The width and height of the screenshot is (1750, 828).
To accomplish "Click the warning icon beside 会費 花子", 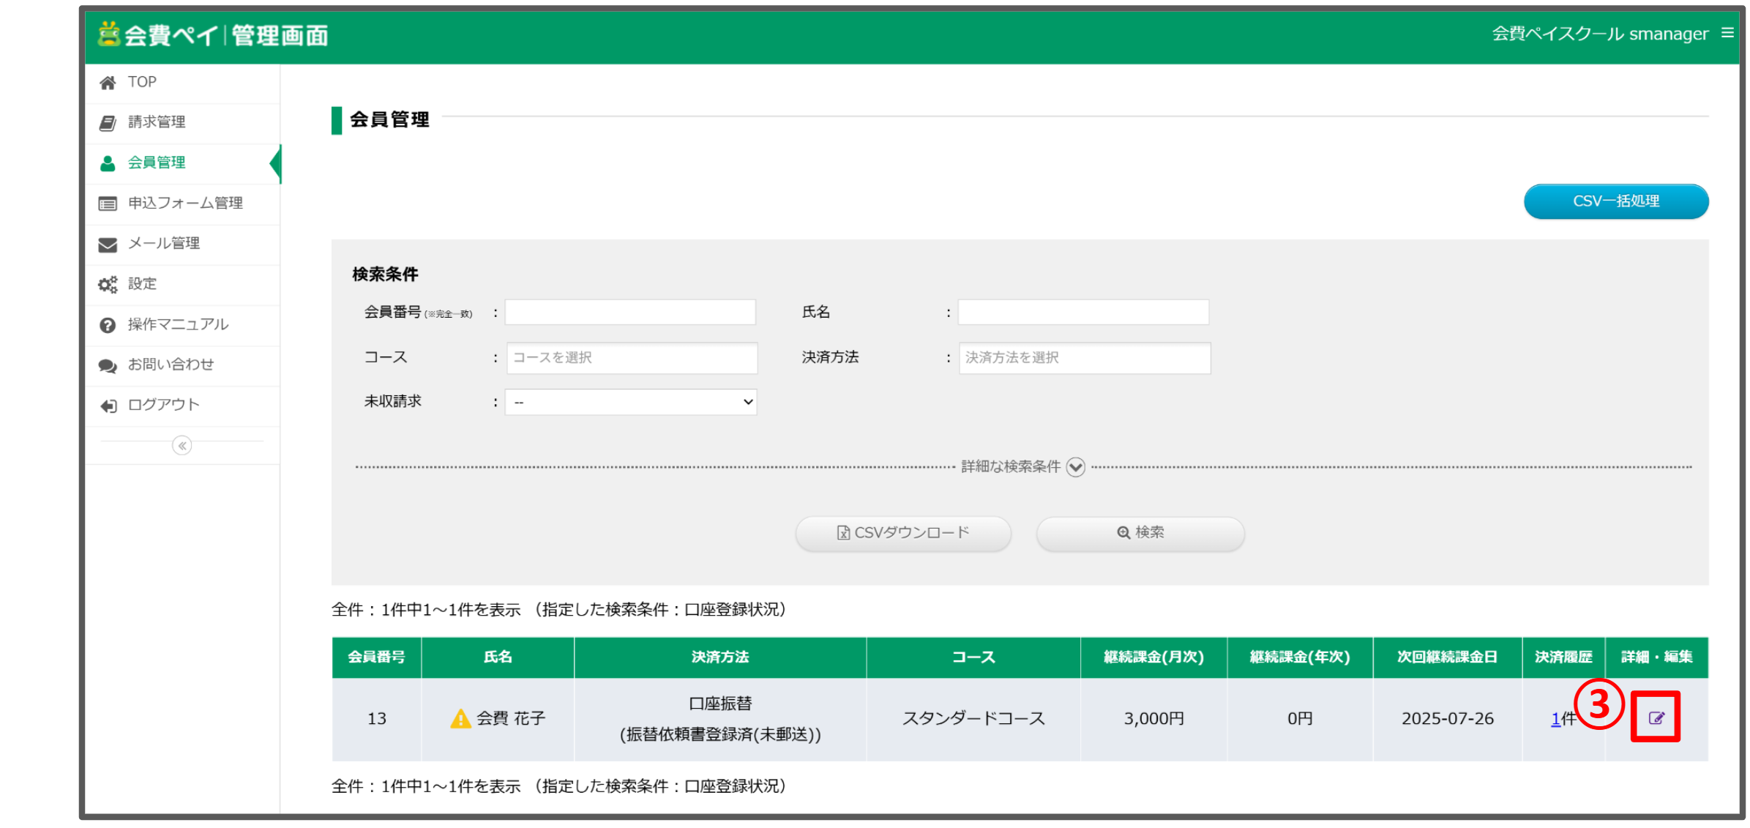I will (460, 718).
